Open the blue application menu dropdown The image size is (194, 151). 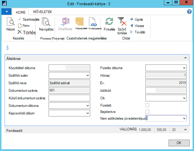pos(7,12)
